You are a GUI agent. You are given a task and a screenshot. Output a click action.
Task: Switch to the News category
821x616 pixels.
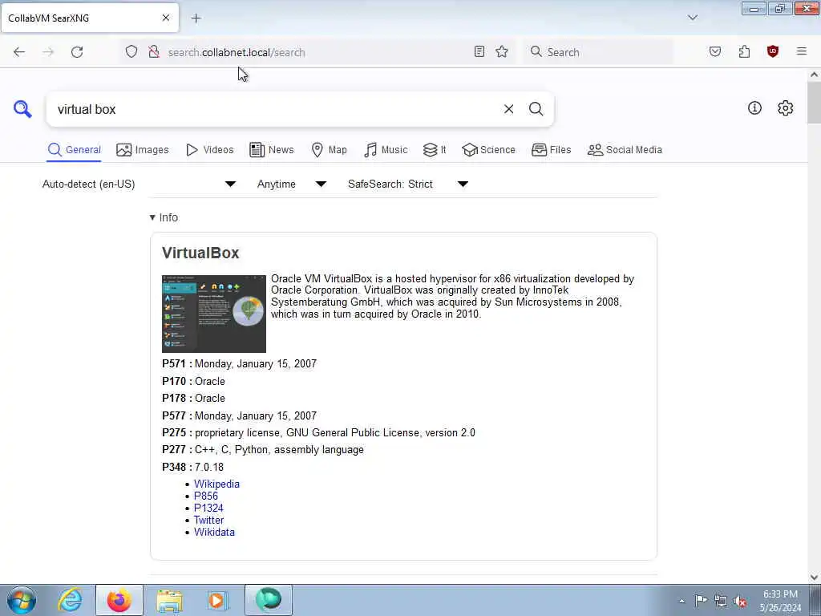point(271,150)
